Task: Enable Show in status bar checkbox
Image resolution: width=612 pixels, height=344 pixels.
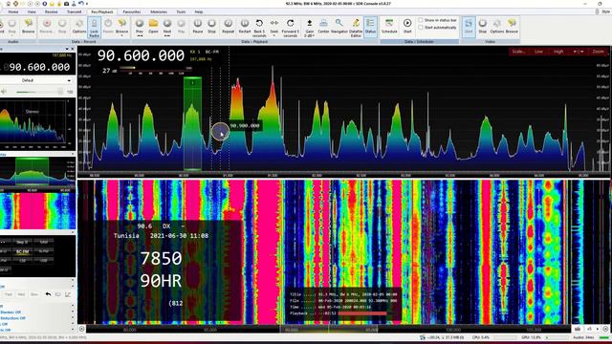Action: (x=421, y=20)
